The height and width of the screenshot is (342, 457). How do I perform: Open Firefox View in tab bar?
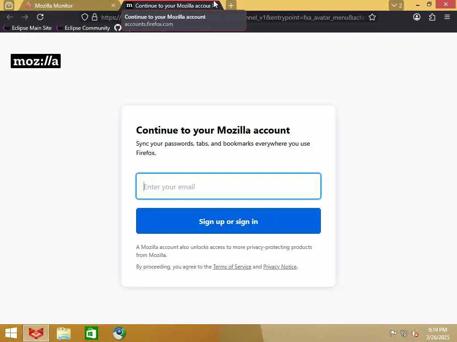point(9,5)
